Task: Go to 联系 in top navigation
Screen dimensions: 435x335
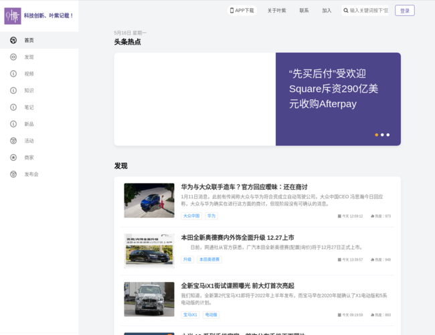Action: (304, 11)
